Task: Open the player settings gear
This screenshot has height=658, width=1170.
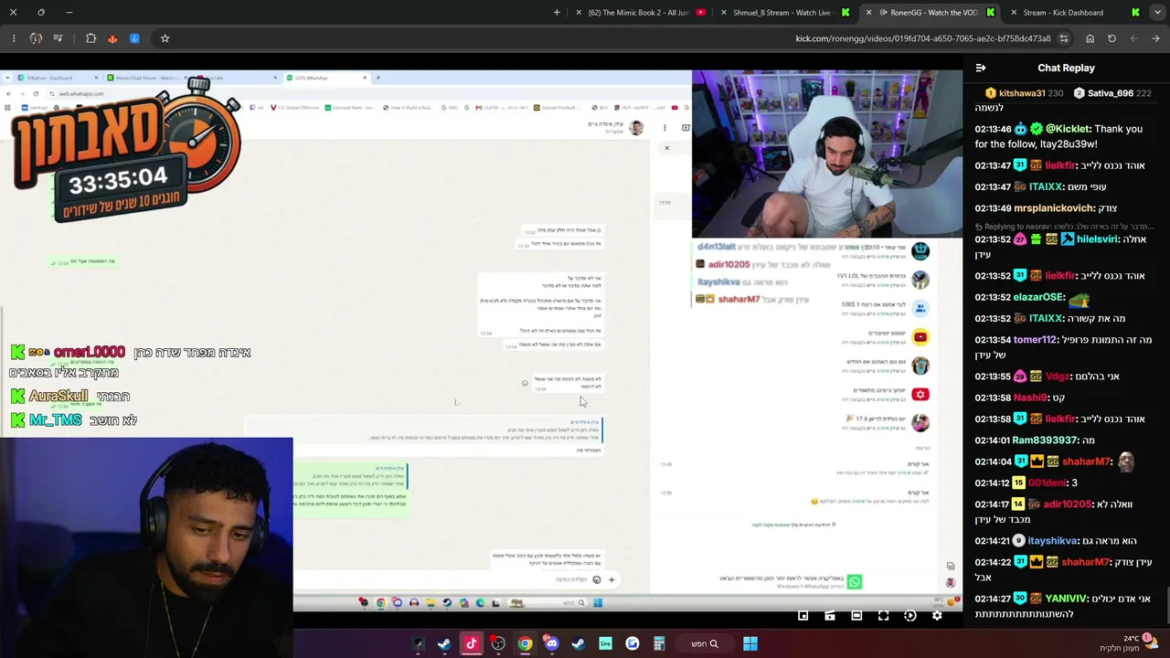Action: pyautogui.click(x=937, y=616)
